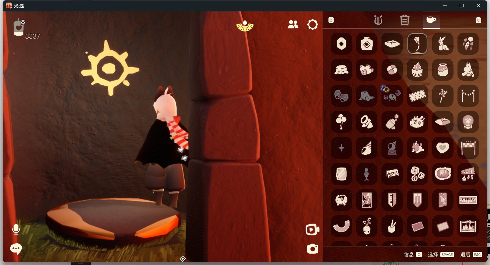Select the rose flower prop
The width and height of the screenshot is (490, 265).
(418, 43)
